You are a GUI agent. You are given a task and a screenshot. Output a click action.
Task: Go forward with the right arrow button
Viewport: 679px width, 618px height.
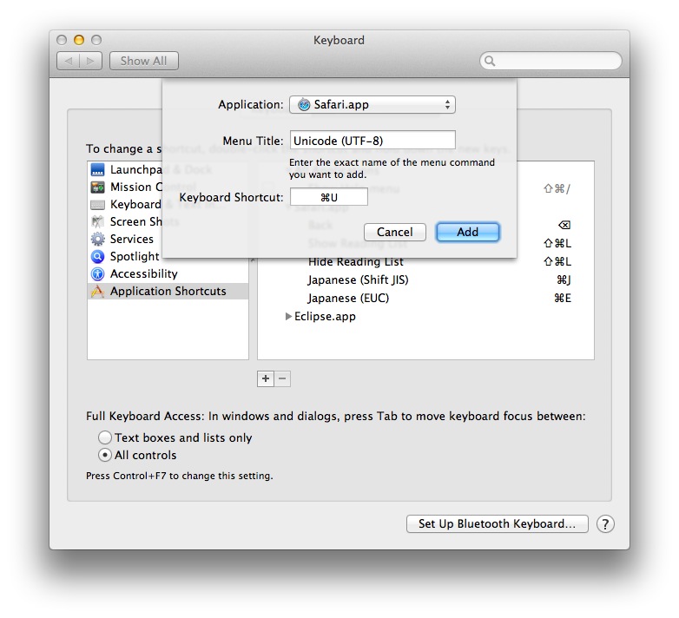90,61
